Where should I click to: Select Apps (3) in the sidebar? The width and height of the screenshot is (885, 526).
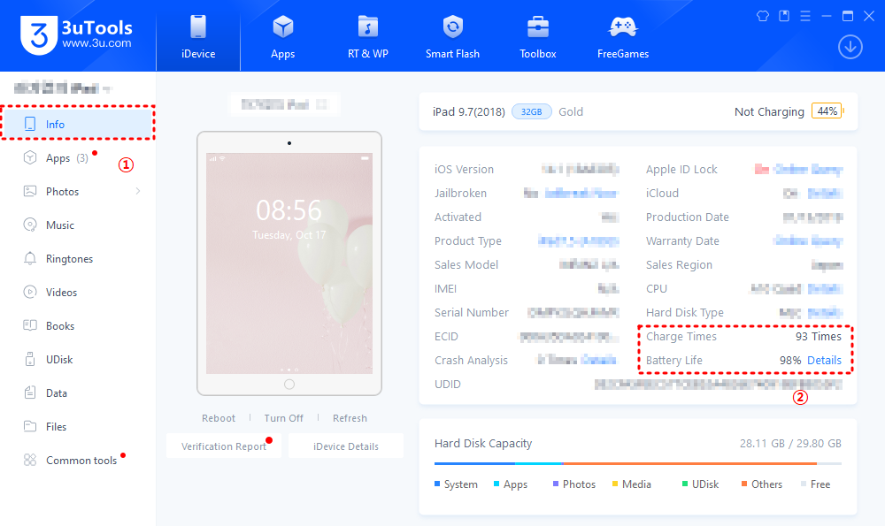click(x=78, y=158)
